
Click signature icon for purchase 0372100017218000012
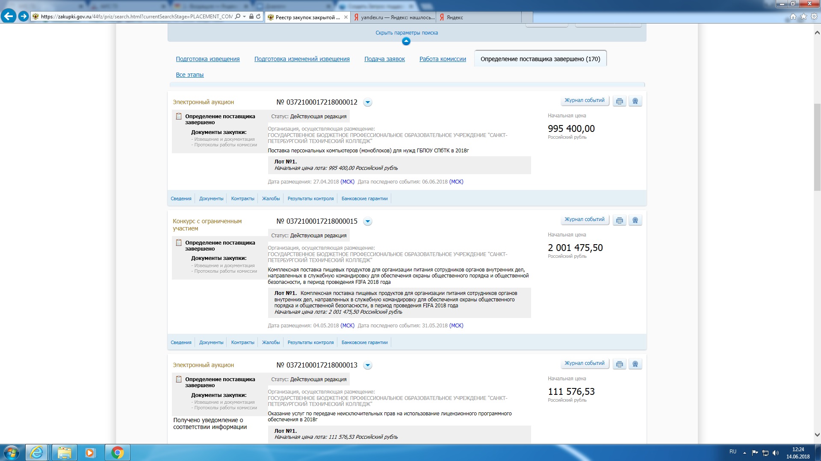click(x=635, y=101)
